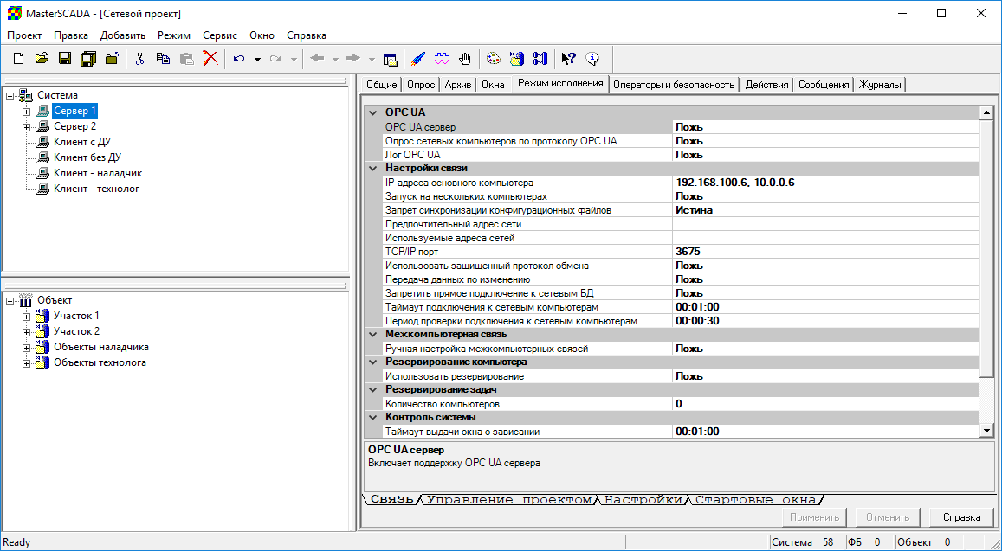
Task: Click the navigate Forward arrow icon
Action: tap(352, 59)
